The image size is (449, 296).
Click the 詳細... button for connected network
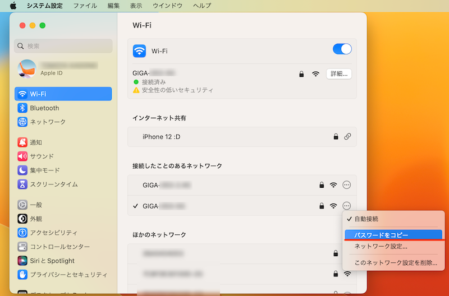coord(339,73)
